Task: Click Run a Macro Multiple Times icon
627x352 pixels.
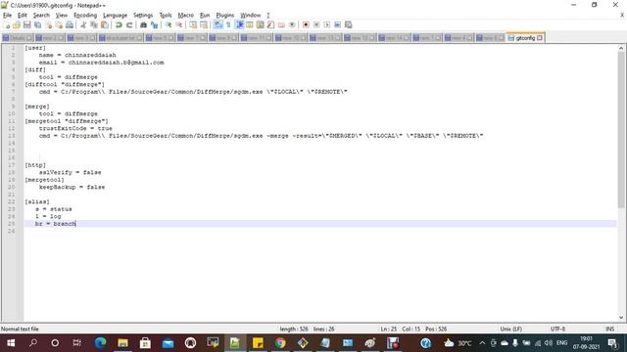Action: pos(337,24)
